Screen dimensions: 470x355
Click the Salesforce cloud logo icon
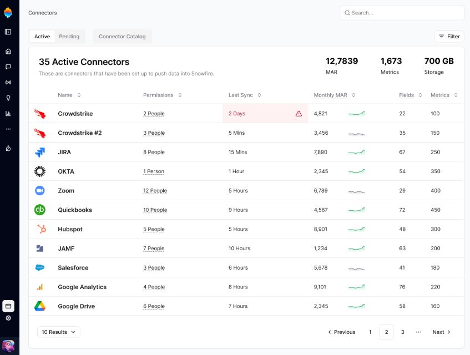pyautogui.click(x=39, y=267)
